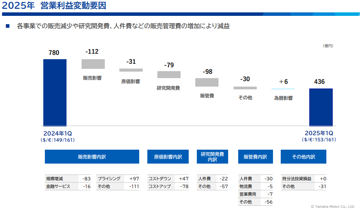This screenshot has width=360, height=210.
Task: Click the Yamaha Motor copyright notice
Action: pyautogui.click(x=333, y=207)
